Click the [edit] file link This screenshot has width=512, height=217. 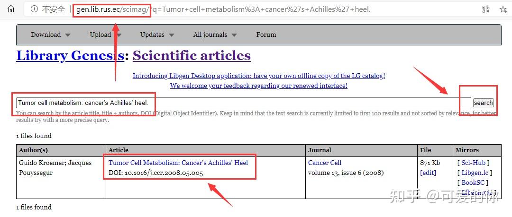click(x=428, y=173)
